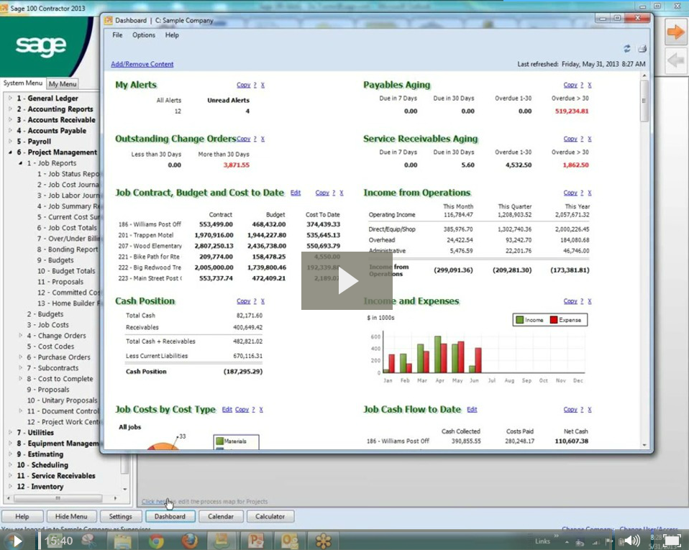Remove the Payables Aging panel with its X
This screenshot has width=689, height=550.
[x=590, y=86]
